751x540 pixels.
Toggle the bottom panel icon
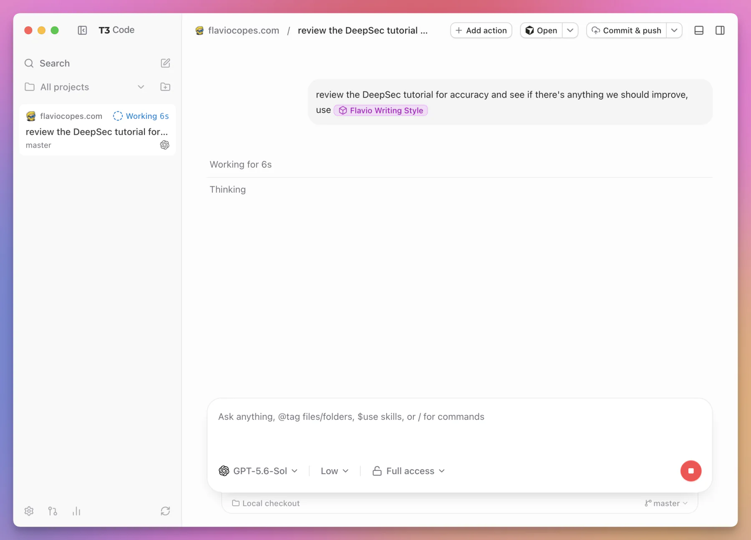pyautogui.click(x=699, y=30)
